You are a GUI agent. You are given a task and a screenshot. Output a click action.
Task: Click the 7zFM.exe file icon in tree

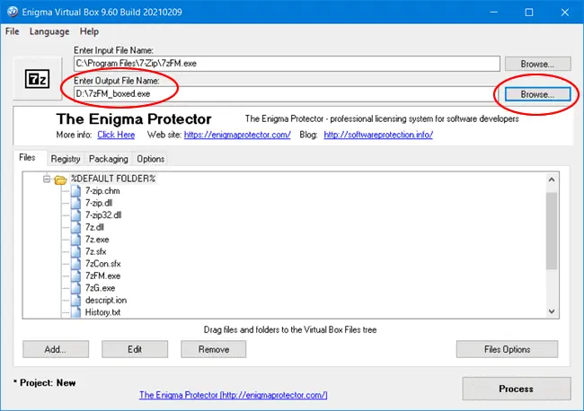click(x=75, y=275)
